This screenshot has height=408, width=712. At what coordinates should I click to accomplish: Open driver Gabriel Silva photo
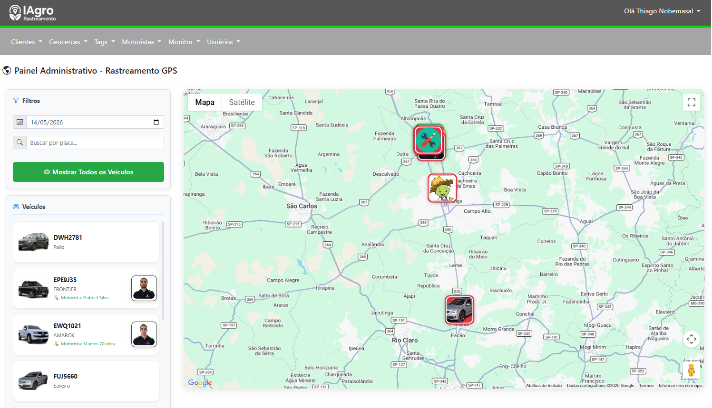coord(144,288)
